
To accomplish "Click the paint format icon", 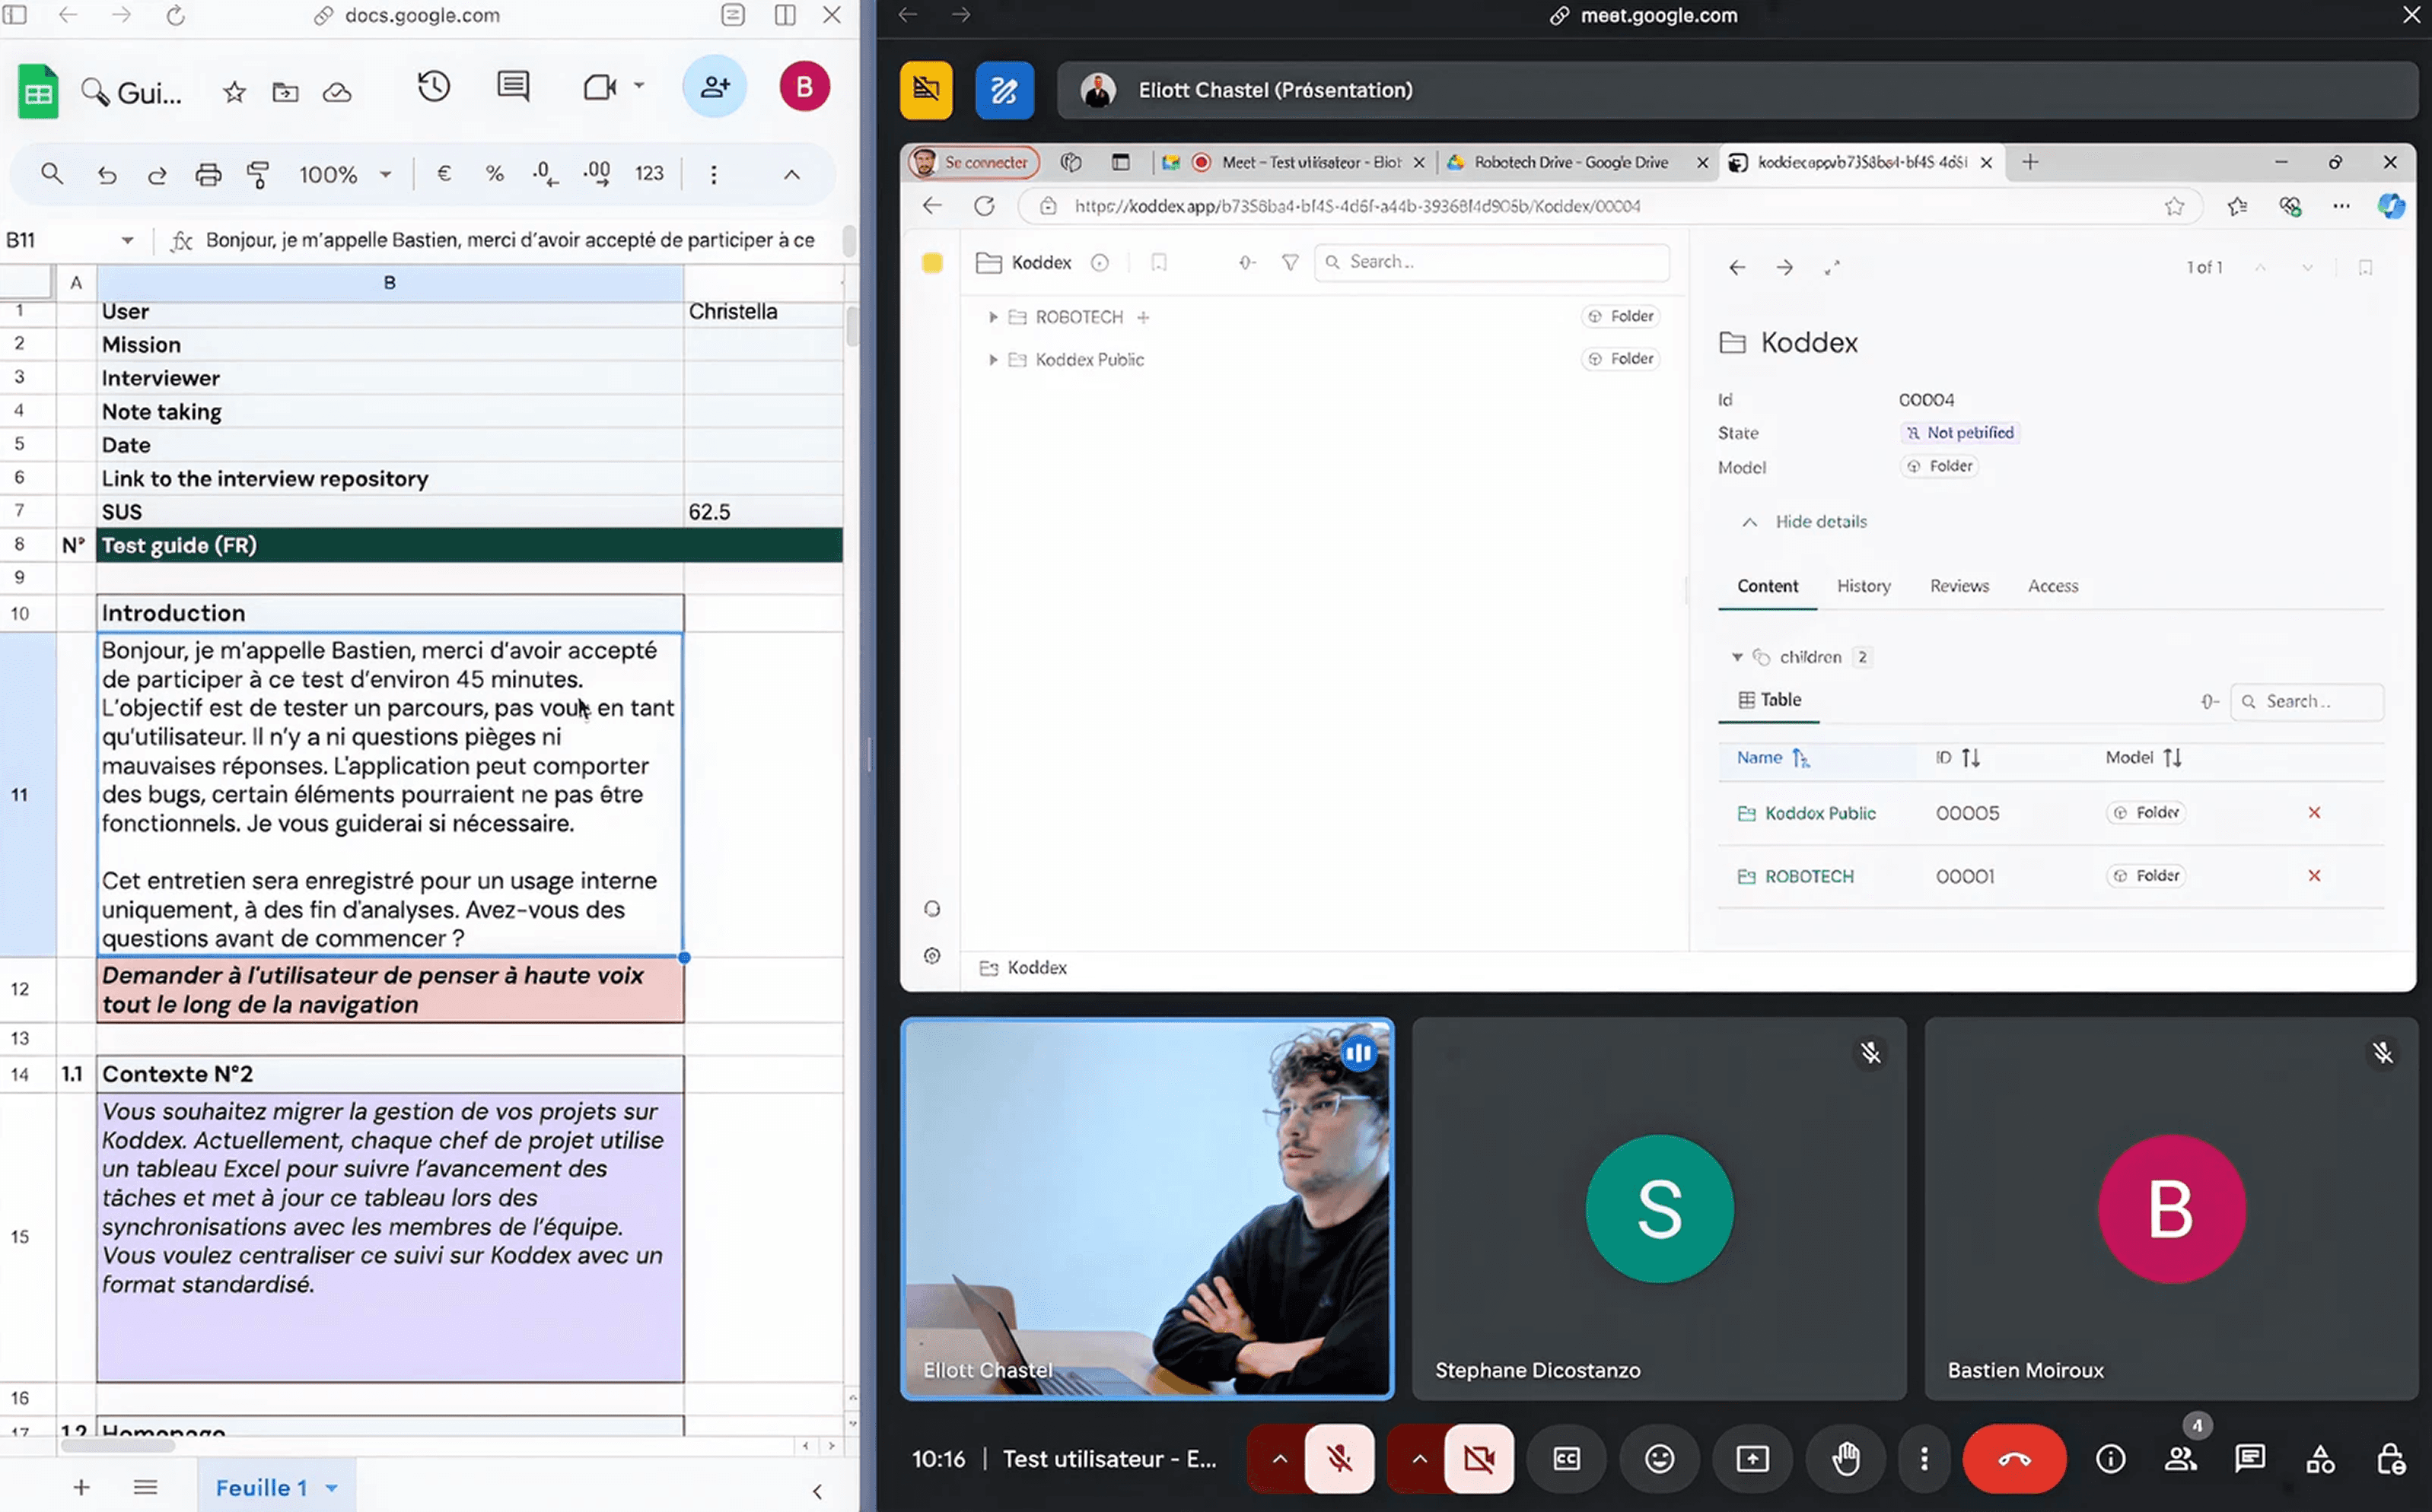I will (x=258, y=175).
